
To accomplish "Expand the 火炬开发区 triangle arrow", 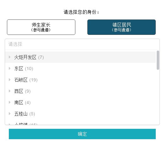I will (x=9, y=57).
